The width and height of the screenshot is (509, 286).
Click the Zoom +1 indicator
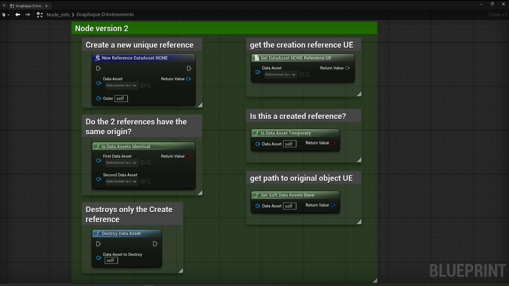click(x=498, y=15)
